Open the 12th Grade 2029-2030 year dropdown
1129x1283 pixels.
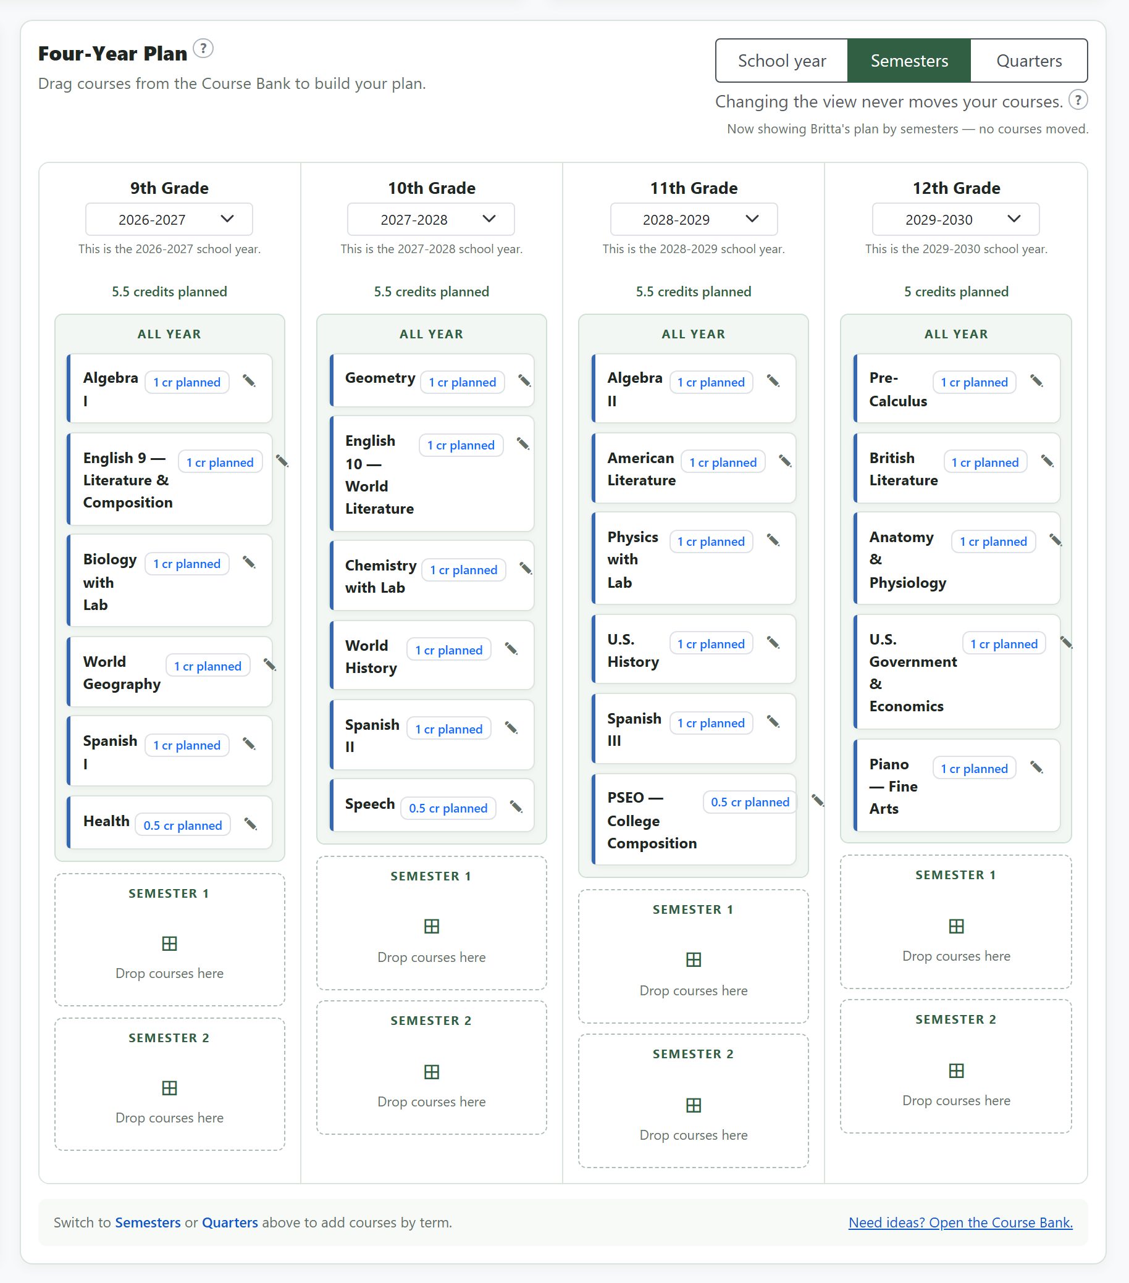click(x=955, y=219)
